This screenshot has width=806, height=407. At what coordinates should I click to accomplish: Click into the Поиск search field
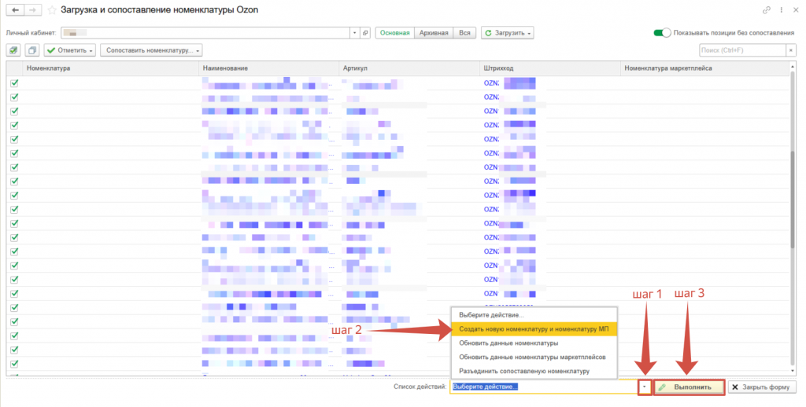(x=740, y=50)
